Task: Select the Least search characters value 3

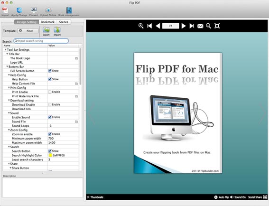Action: click(49, 159)
